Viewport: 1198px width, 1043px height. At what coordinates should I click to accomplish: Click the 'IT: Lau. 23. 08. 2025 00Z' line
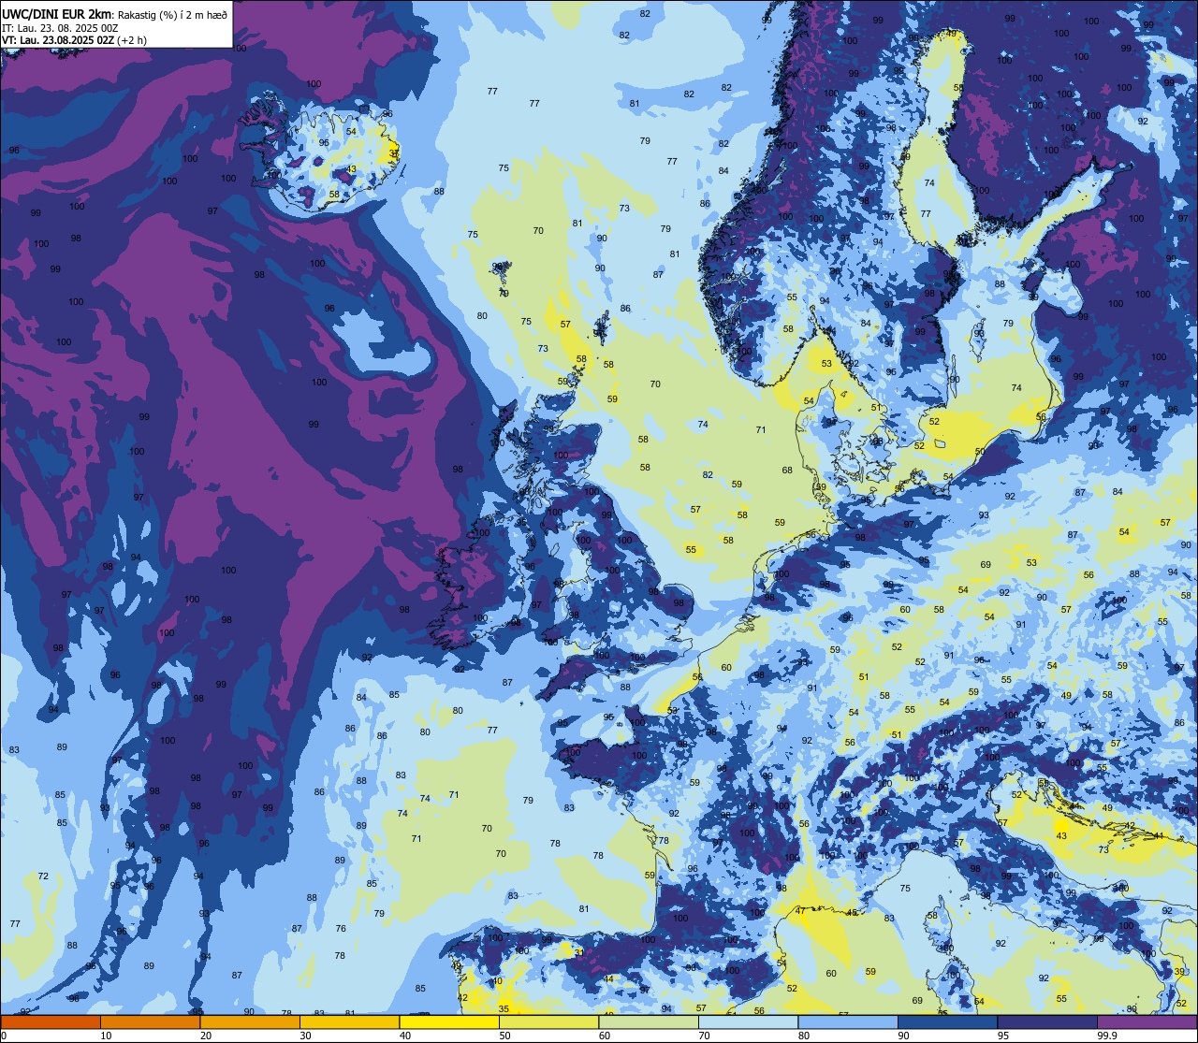pos(60,29)
